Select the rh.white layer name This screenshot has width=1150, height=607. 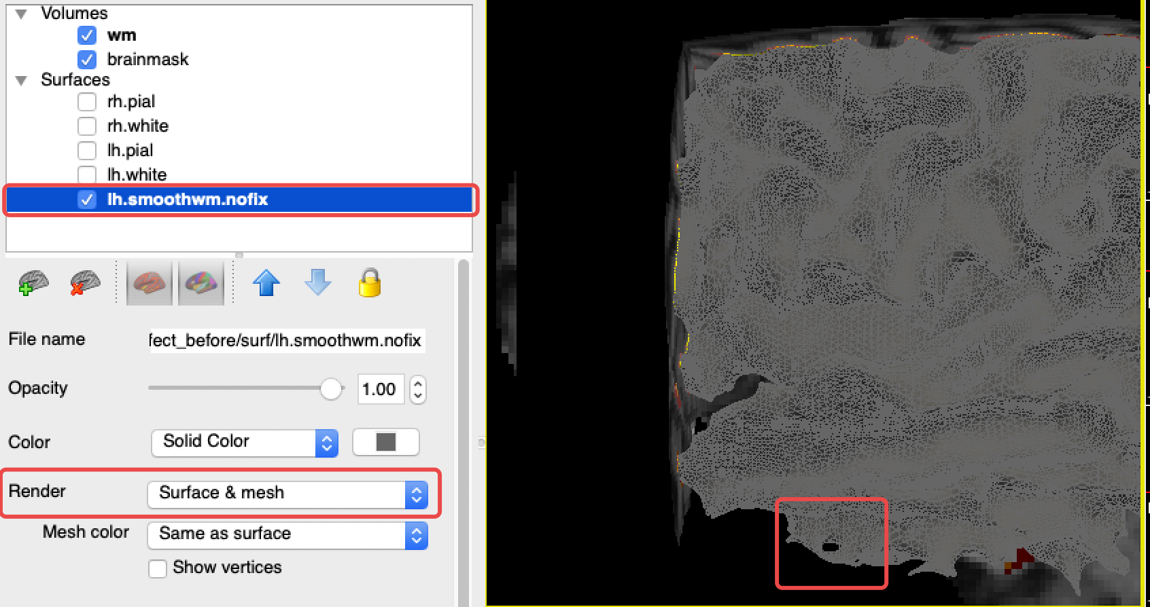pos(138,126)
